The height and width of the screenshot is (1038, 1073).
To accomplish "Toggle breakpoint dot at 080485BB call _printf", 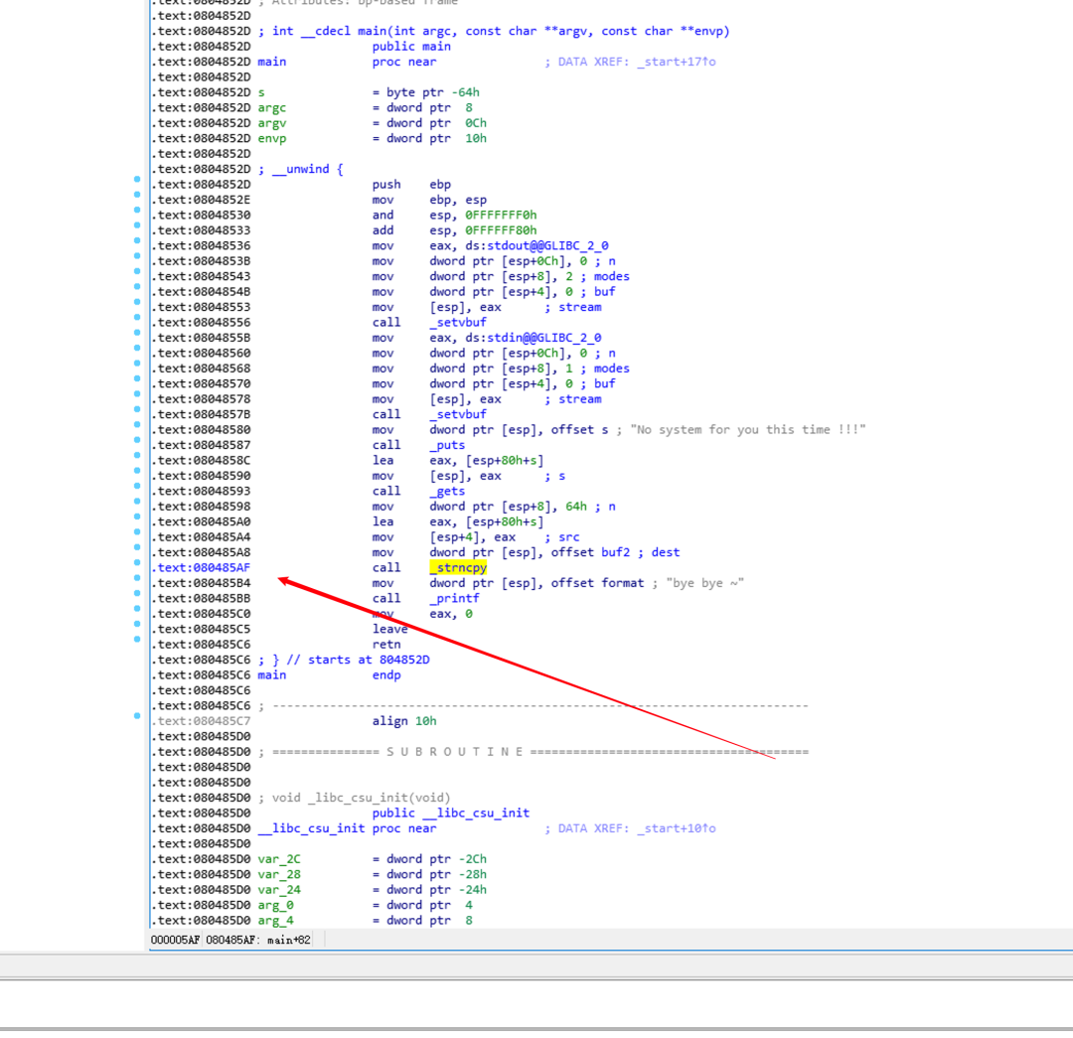I will coord(137,593).
